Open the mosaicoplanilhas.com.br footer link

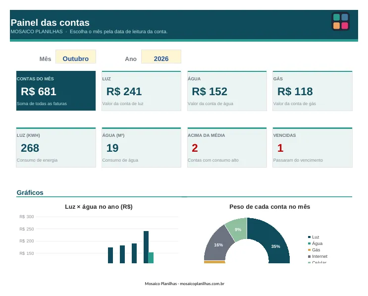[x=202, y=284]
